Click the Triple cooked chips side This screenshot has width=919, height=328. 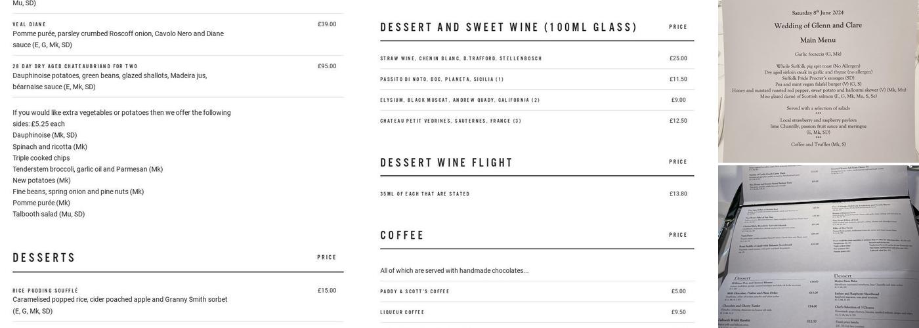pyautogui.click(x=41, y=158)
